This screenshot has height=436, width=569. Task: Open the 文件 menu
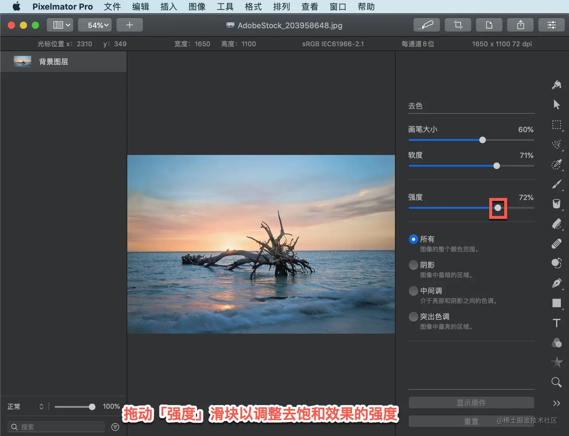[x=112, y=6]
